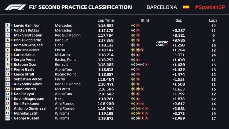The image size is (229, 129).
Task: Click the Gap column header
Action: 179,20
